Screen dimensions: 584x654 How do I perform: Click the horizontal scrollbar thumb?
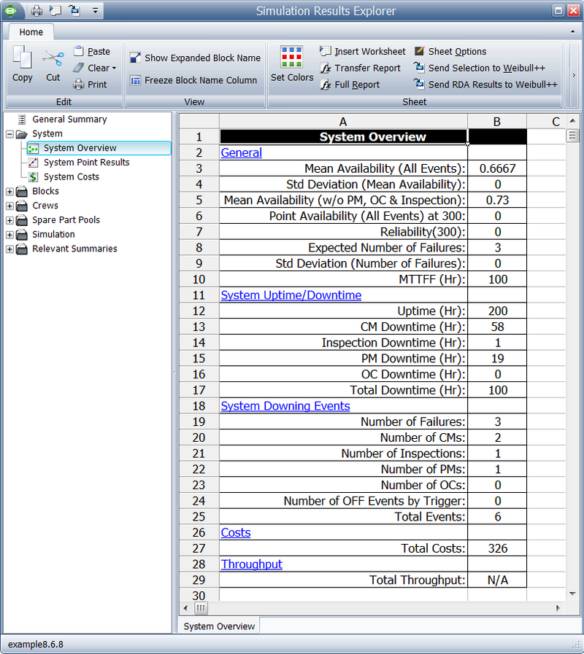coord(201,608)
